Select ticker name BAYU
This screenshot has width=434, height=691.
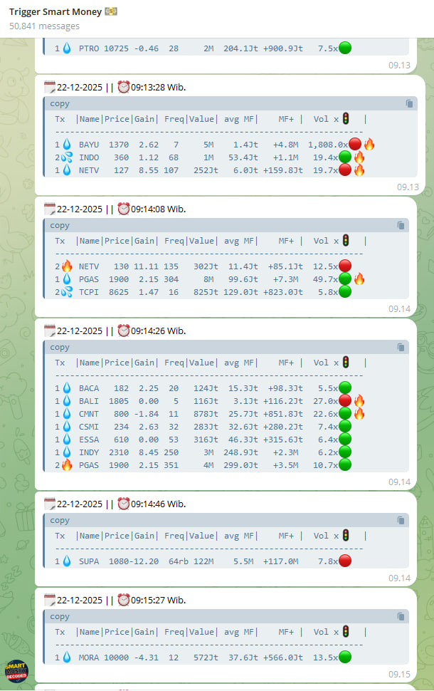click(x=89, y=145)
